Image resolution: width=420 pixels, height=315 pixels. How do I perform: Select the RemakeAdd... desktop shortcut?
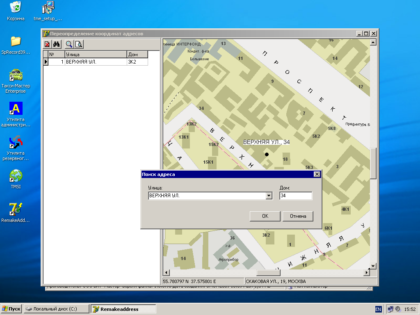(x=16, y=209)
